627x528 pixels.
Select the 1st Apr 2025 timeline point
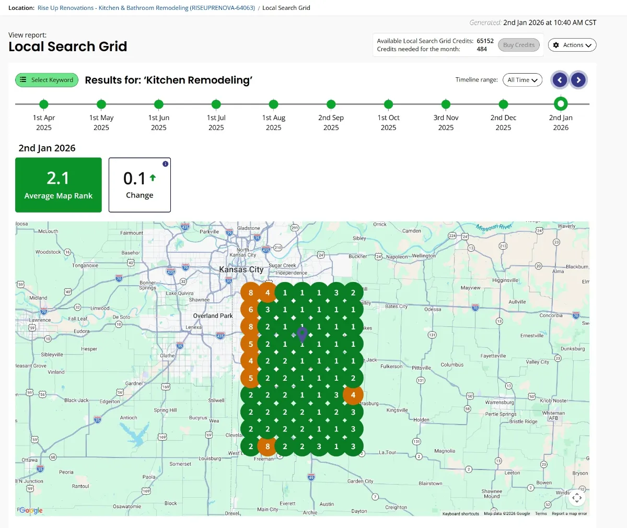tap(44, 104)
